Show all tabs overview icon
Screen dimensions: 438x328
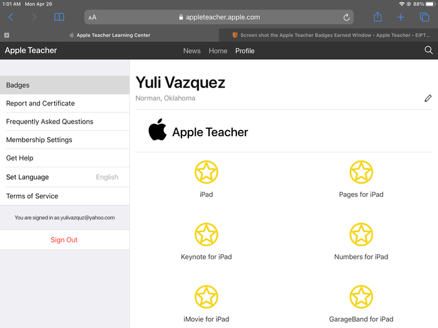click(x=424, y=17)
